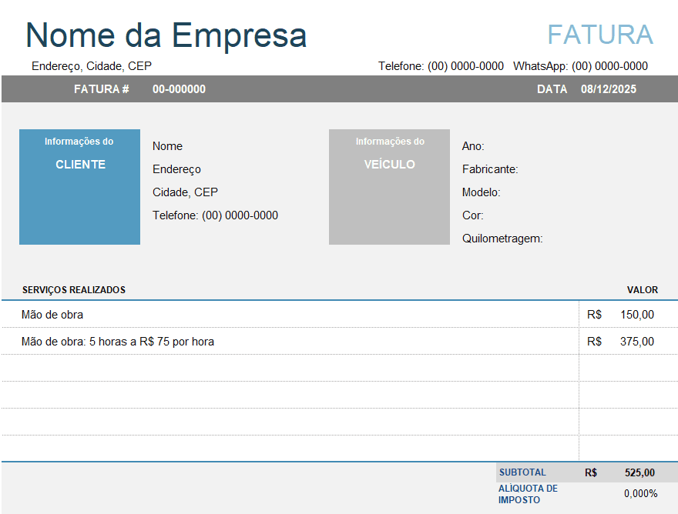Image resolution: width=678 pixels, height=514 pixels.
Task: Select the blue Informações do CLIENTE box
Action: point(79,187)
